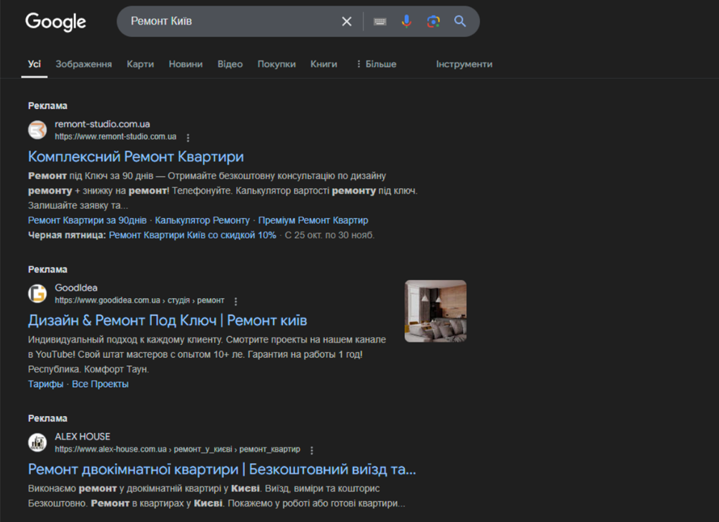
Task: Open Комплексний Ремонт Квартири ad link
Action: point(135,157)
